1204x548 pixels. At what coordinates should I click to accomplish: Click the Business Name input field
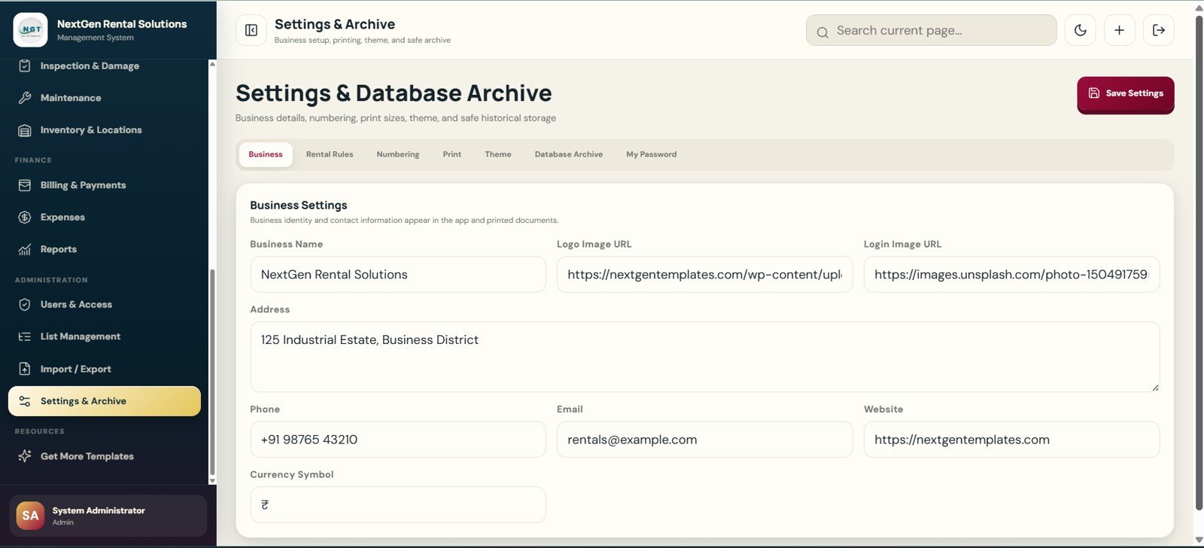point(398,275)
